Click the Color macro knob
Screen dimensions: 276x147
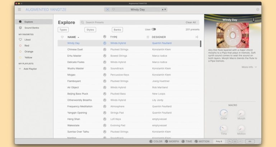tap(224, 113)
